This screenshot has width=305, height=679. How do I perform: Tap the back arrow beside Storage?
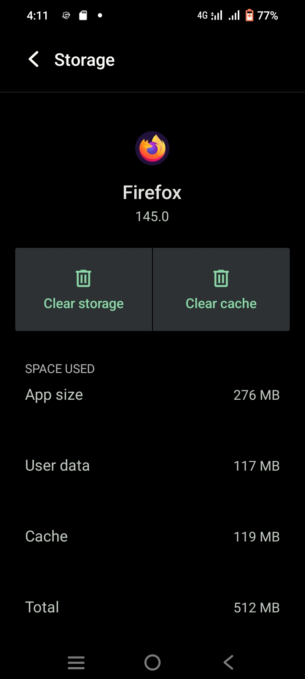click(34, 59)
